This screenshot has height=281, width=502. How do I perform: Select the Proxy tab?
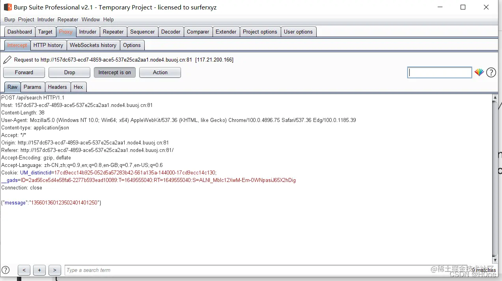click(66, 32)
